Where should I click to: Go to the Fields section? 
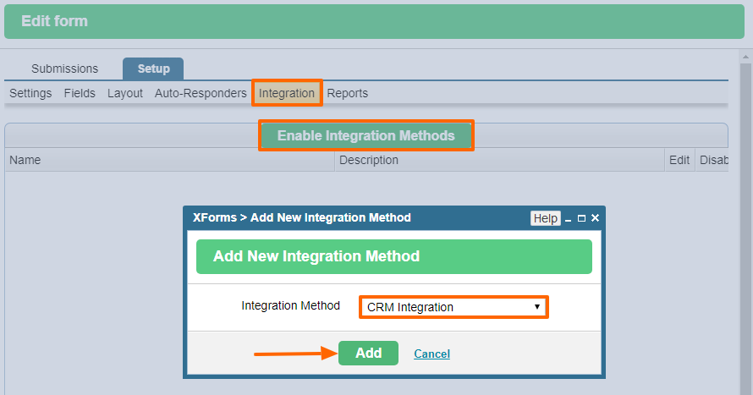(x=80, y=93)
